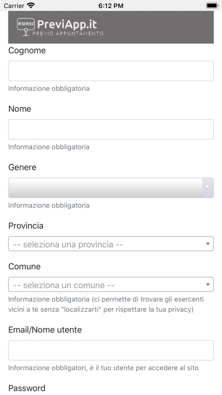Tap the battery icon in status bar
The width and height of the screenshot is (222, 395).
pos(212,5)
